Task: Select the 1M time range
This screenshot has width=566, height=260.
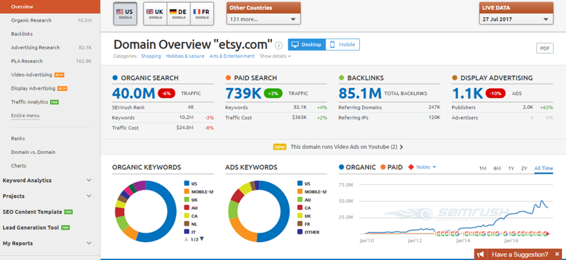Action: (483, 168)
